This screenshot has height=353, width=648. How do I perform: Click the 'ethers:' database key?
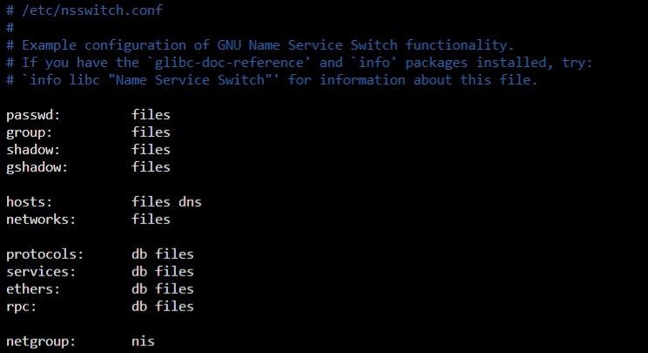[x=33, y=289]
